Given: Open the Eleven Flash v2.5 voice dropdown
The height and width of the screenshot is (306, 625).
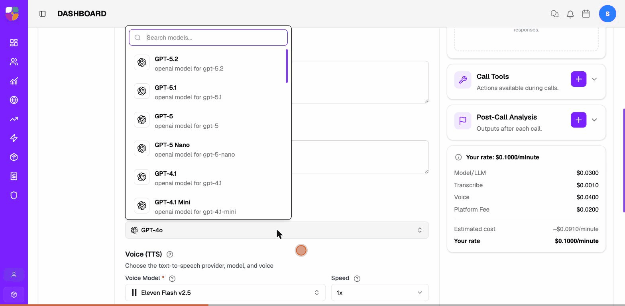Looking at the screenshot, I should tap(225, 292).
